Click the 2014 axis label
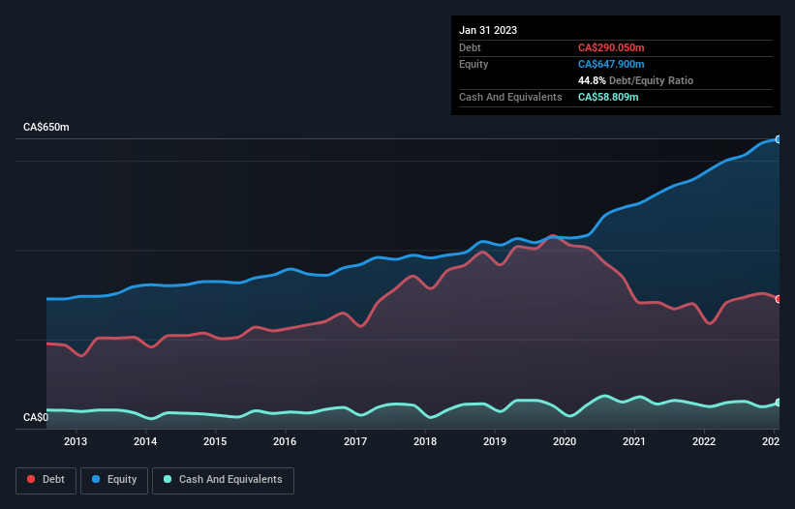The width and height of the screenshot is (795, 509). [145, 441]
